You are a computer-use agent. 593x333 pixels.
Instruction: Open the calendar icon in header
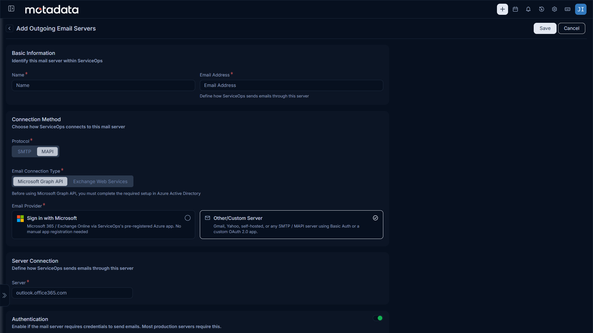(x=515, y=9)
